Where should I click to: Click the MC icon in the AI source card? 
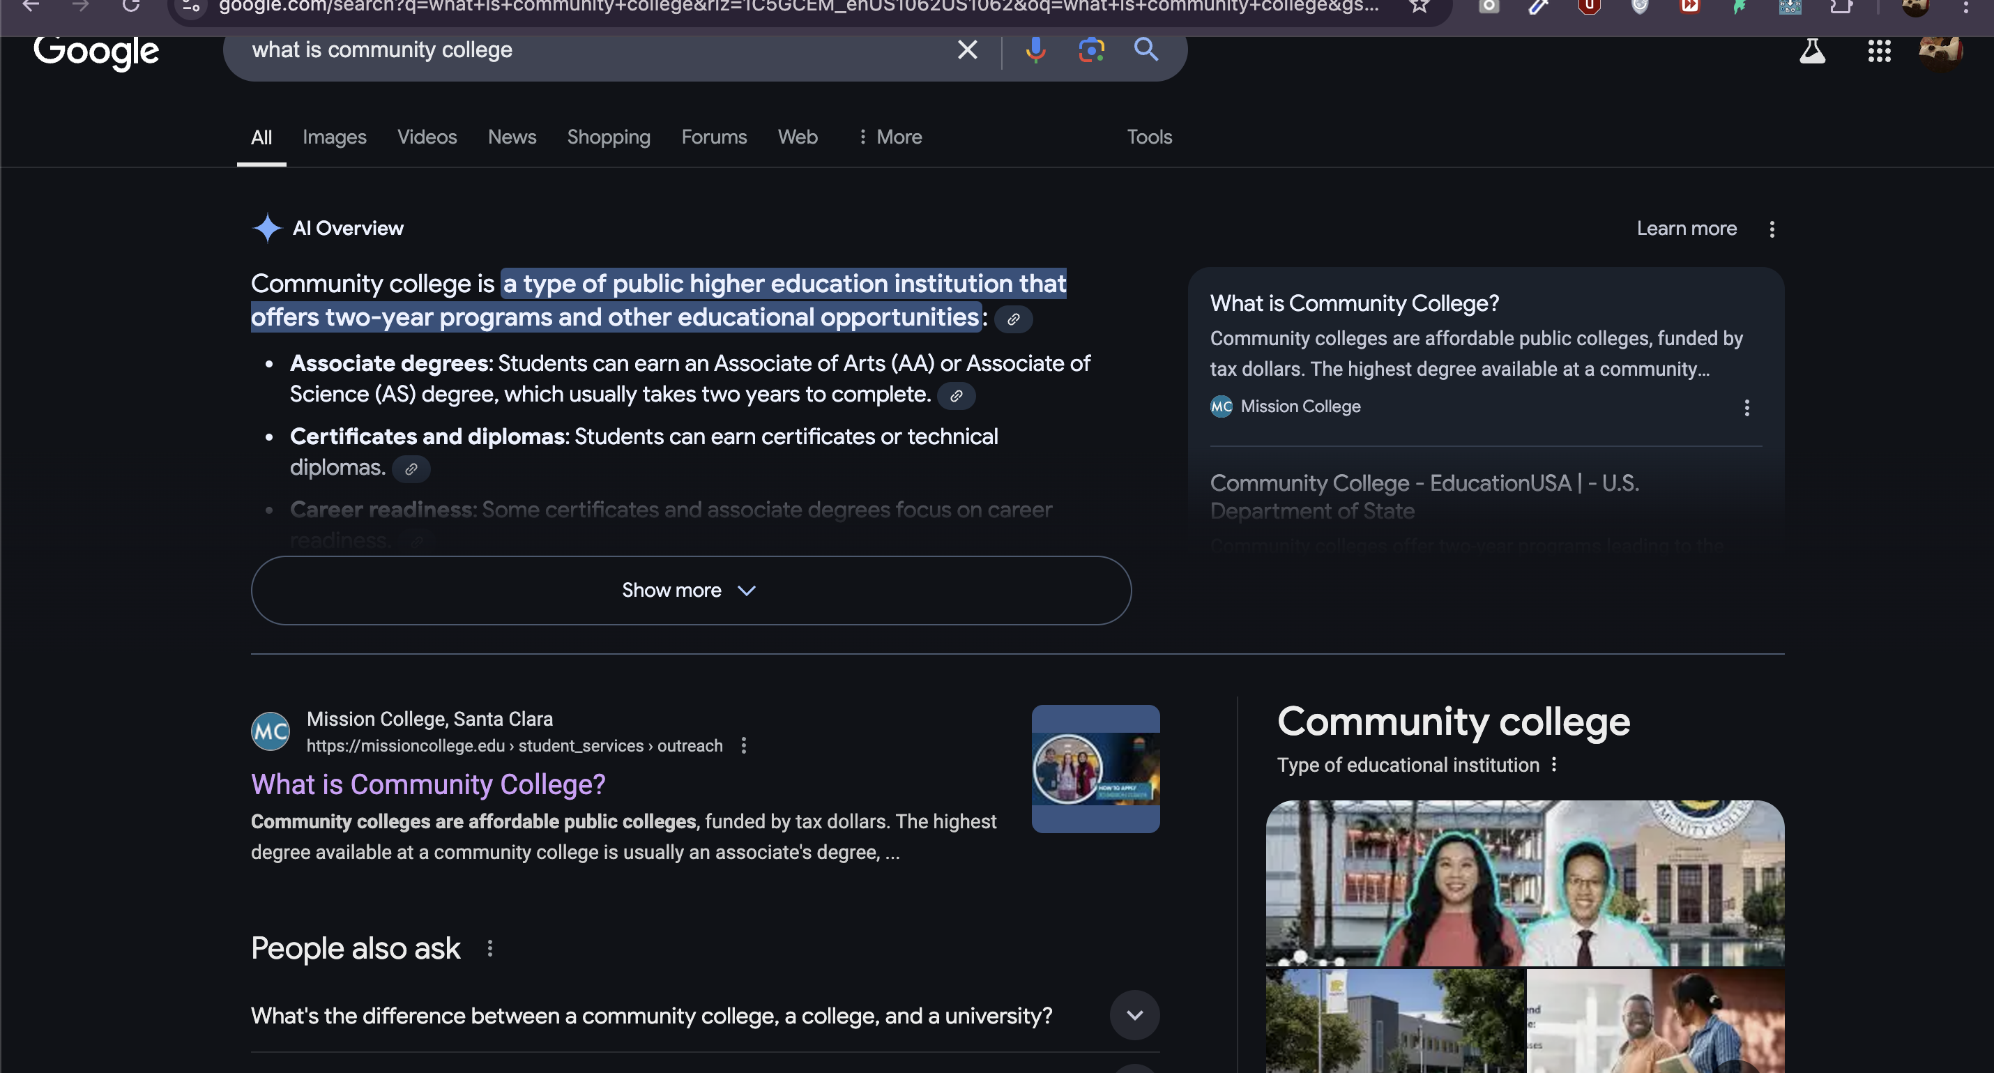point(1221,406)
